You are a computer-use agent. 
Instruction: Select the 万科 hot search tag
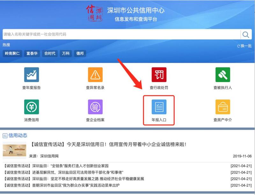(x=66, y=53)
